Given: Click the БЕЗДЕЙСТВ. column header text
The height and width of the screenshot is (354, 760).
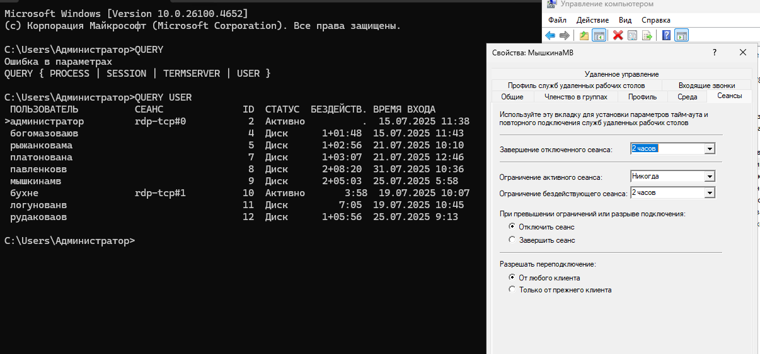Looking at the screenshot, I should click(339, 109).
